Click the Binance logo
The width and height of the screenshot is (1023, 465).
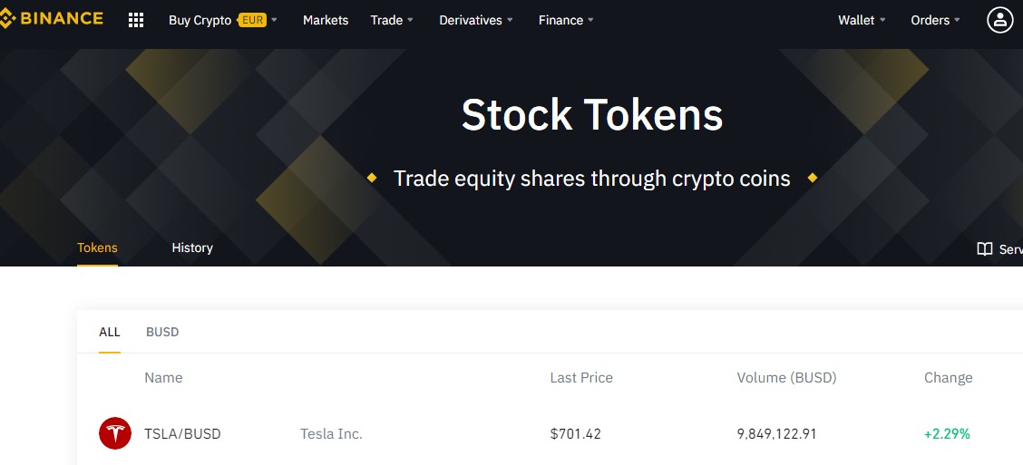click(51, 19)
